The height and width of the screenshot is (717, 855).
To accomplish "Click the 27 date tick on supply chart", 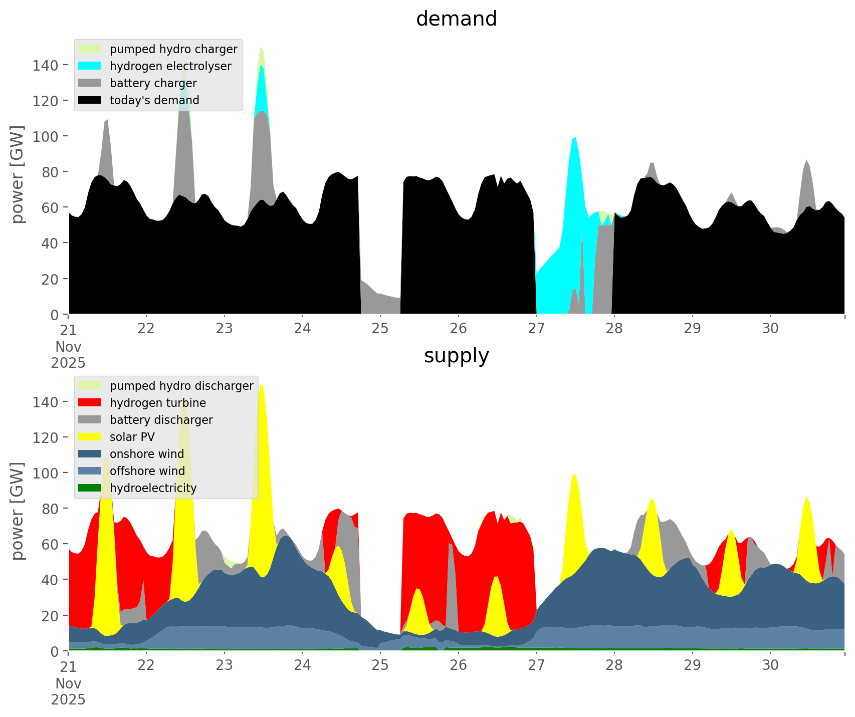I will pos(536,665).
